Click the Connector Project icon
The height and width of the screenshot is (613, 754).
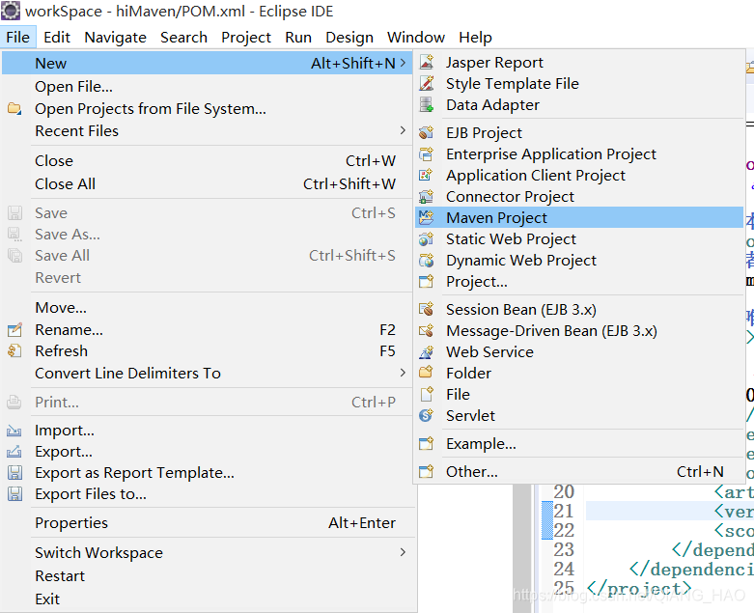pyautogui.click(x=427, y=196)
